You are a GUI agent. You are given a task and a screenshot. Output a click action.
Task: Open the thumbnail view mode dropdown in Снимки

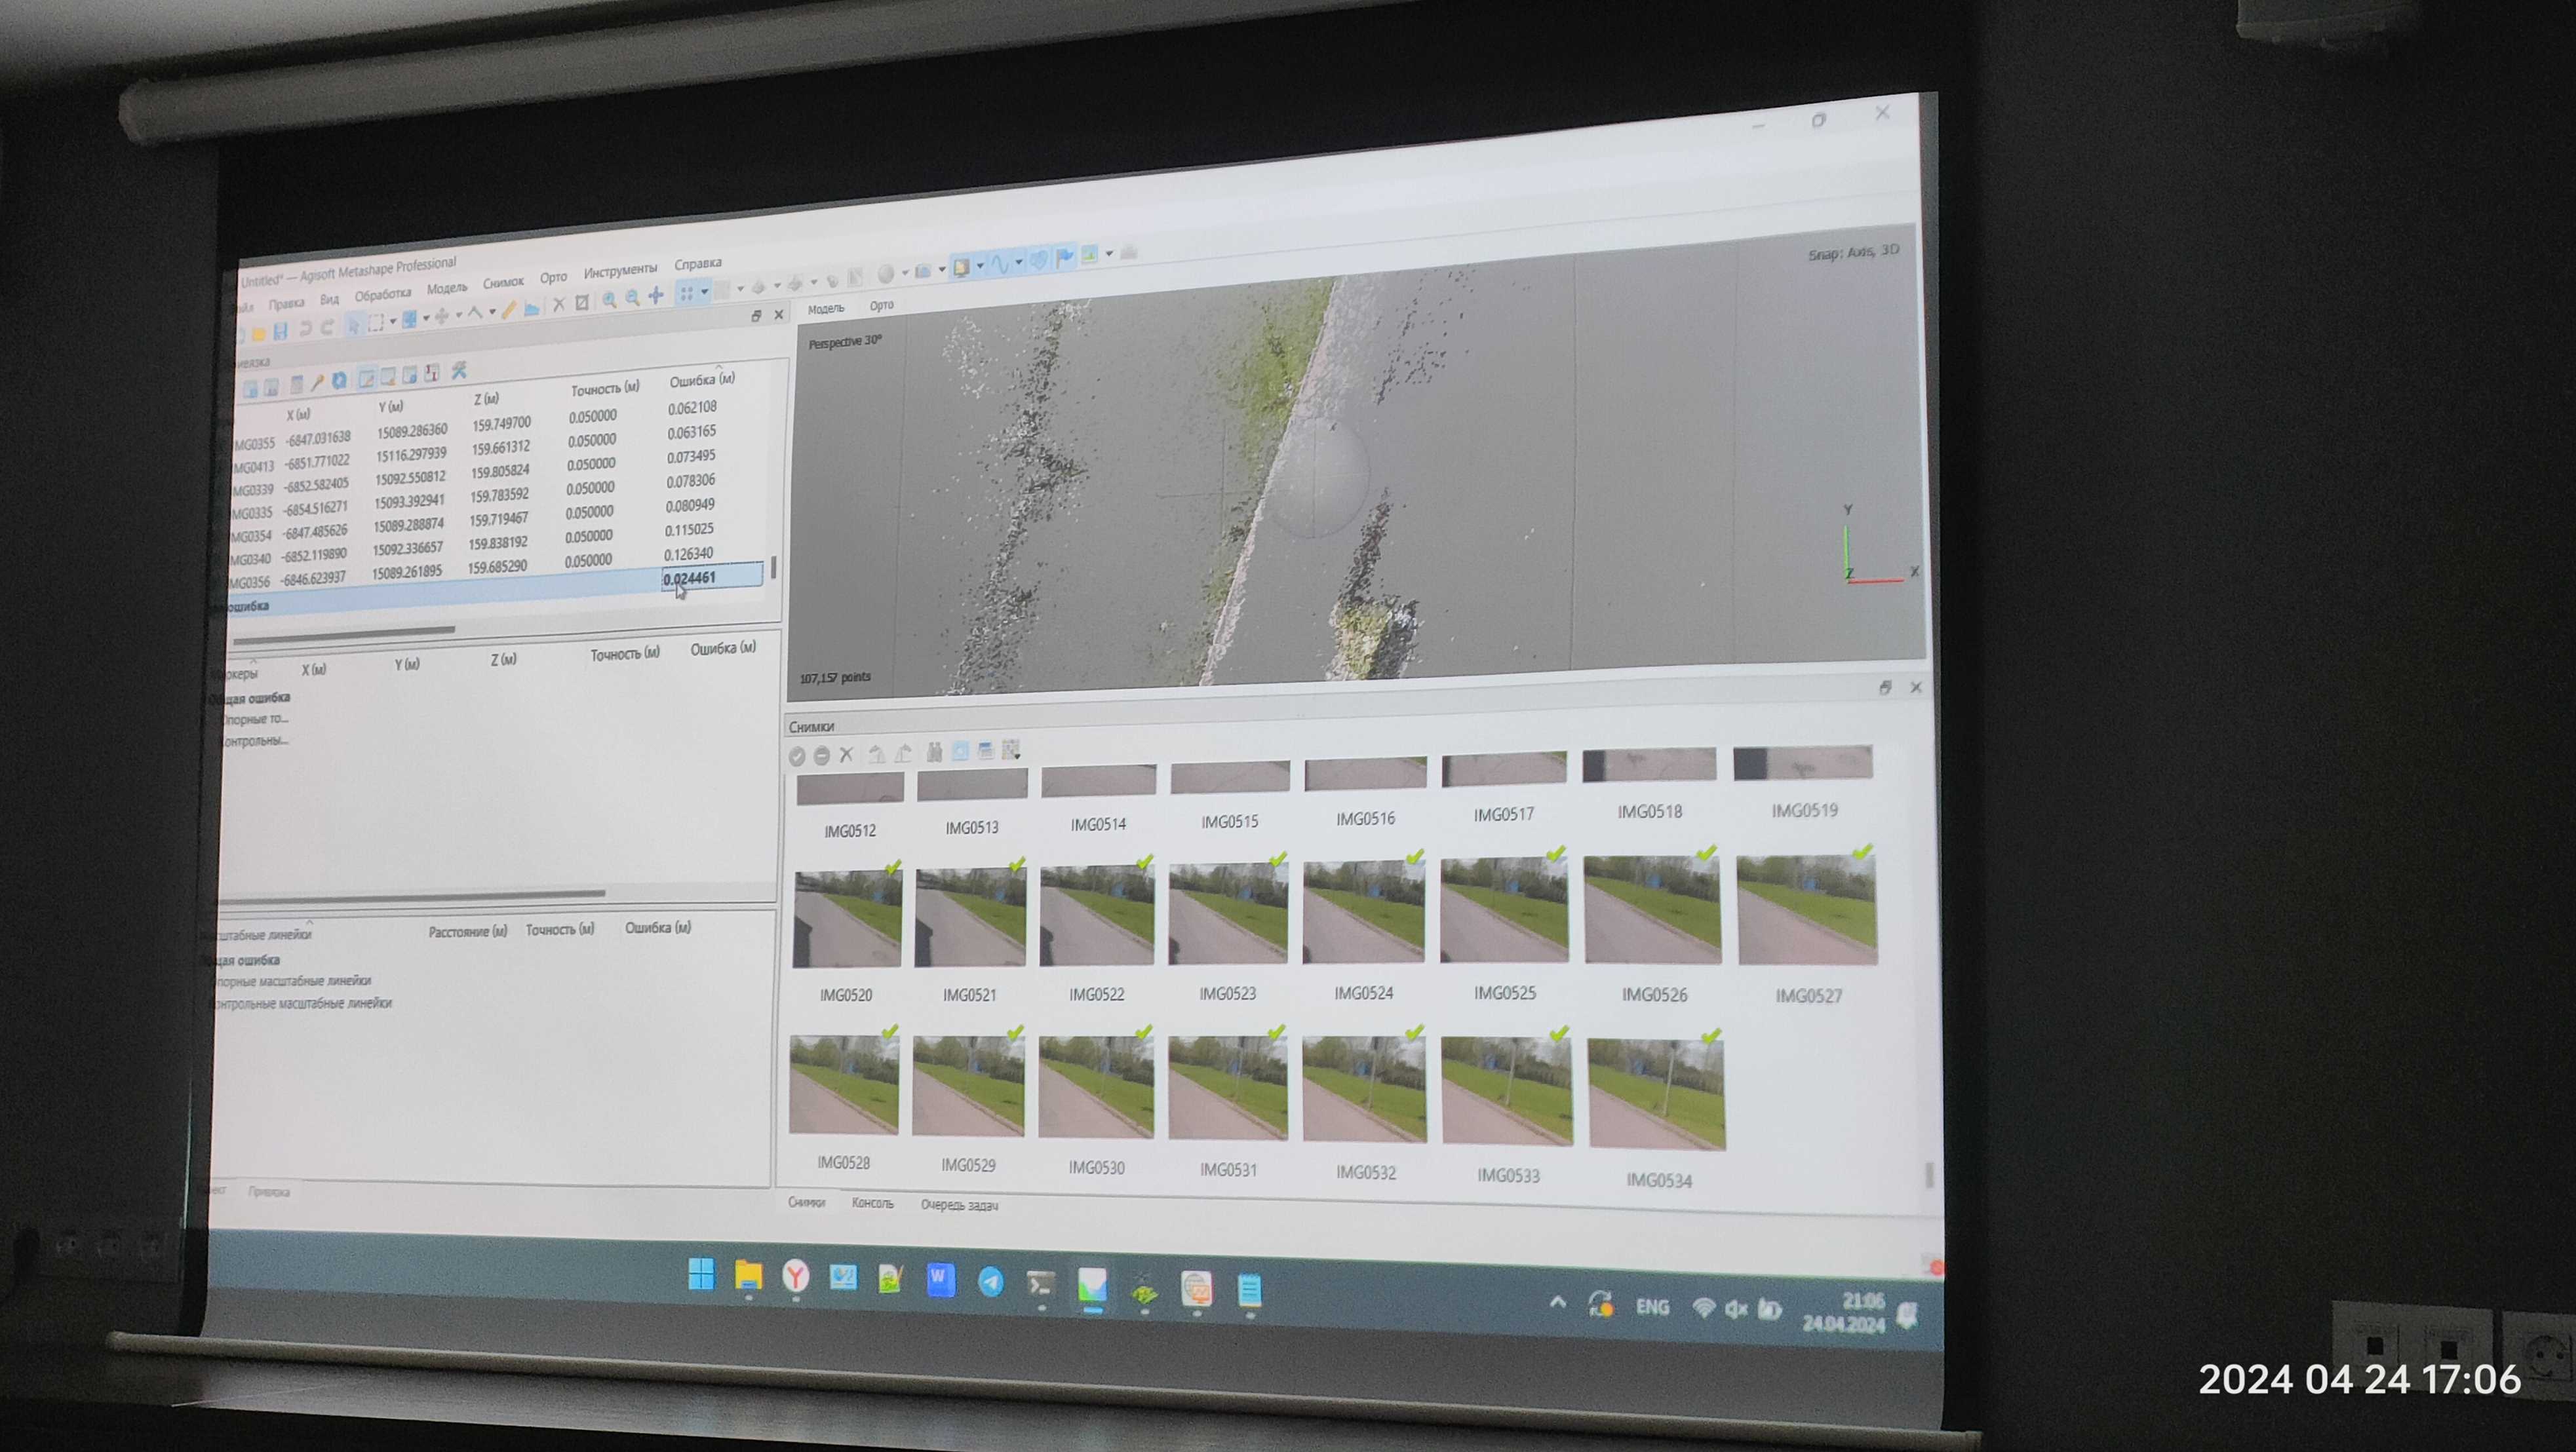click(1011, 750)
